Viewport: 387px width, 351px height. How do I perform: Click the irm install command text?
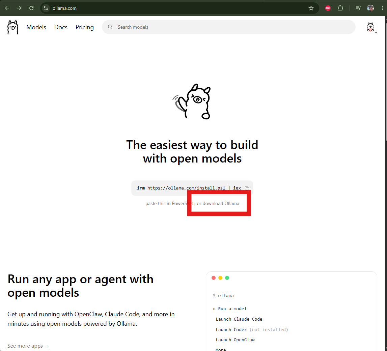click(189, 188)
